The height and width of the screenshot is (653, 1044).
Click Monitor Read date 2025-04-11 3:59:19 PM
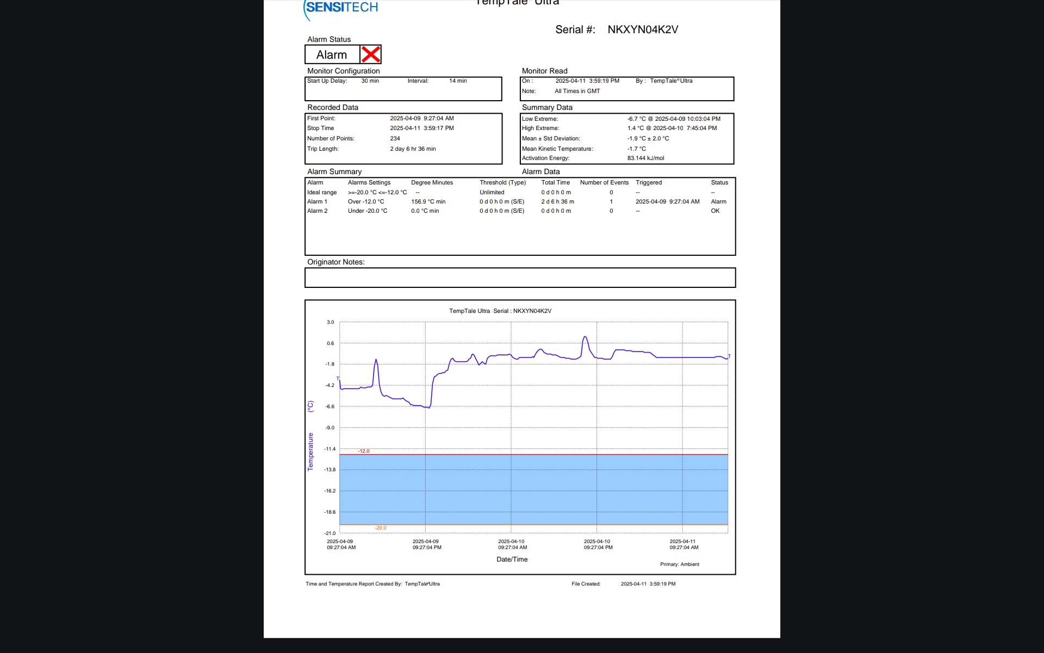tap(587, 81)
